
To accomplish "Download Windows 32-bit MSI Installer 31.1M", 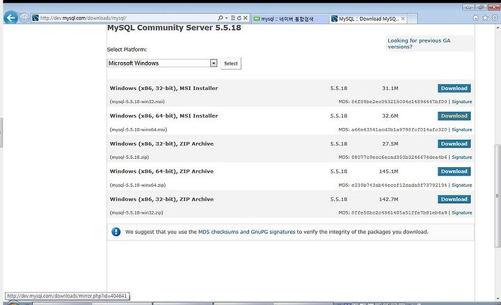I will click(454, 88).
